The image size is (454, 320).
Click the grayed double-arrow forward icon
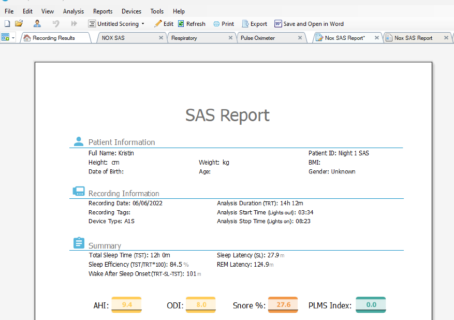[74, 24]
